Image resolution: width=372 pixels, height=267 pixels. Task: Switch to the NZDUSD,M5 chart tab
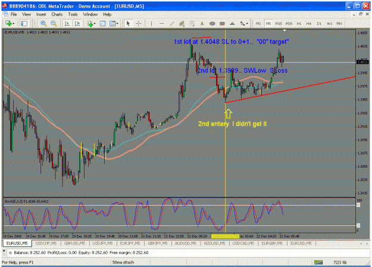(214, 244)
